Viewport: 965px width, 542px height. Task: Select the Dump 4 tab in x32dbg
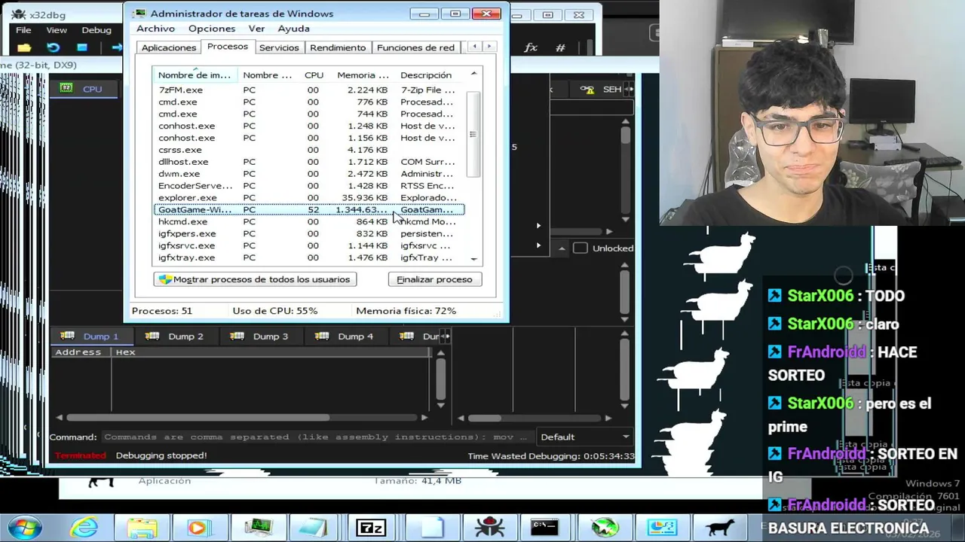pyautogui.click(x=346, y=336)
